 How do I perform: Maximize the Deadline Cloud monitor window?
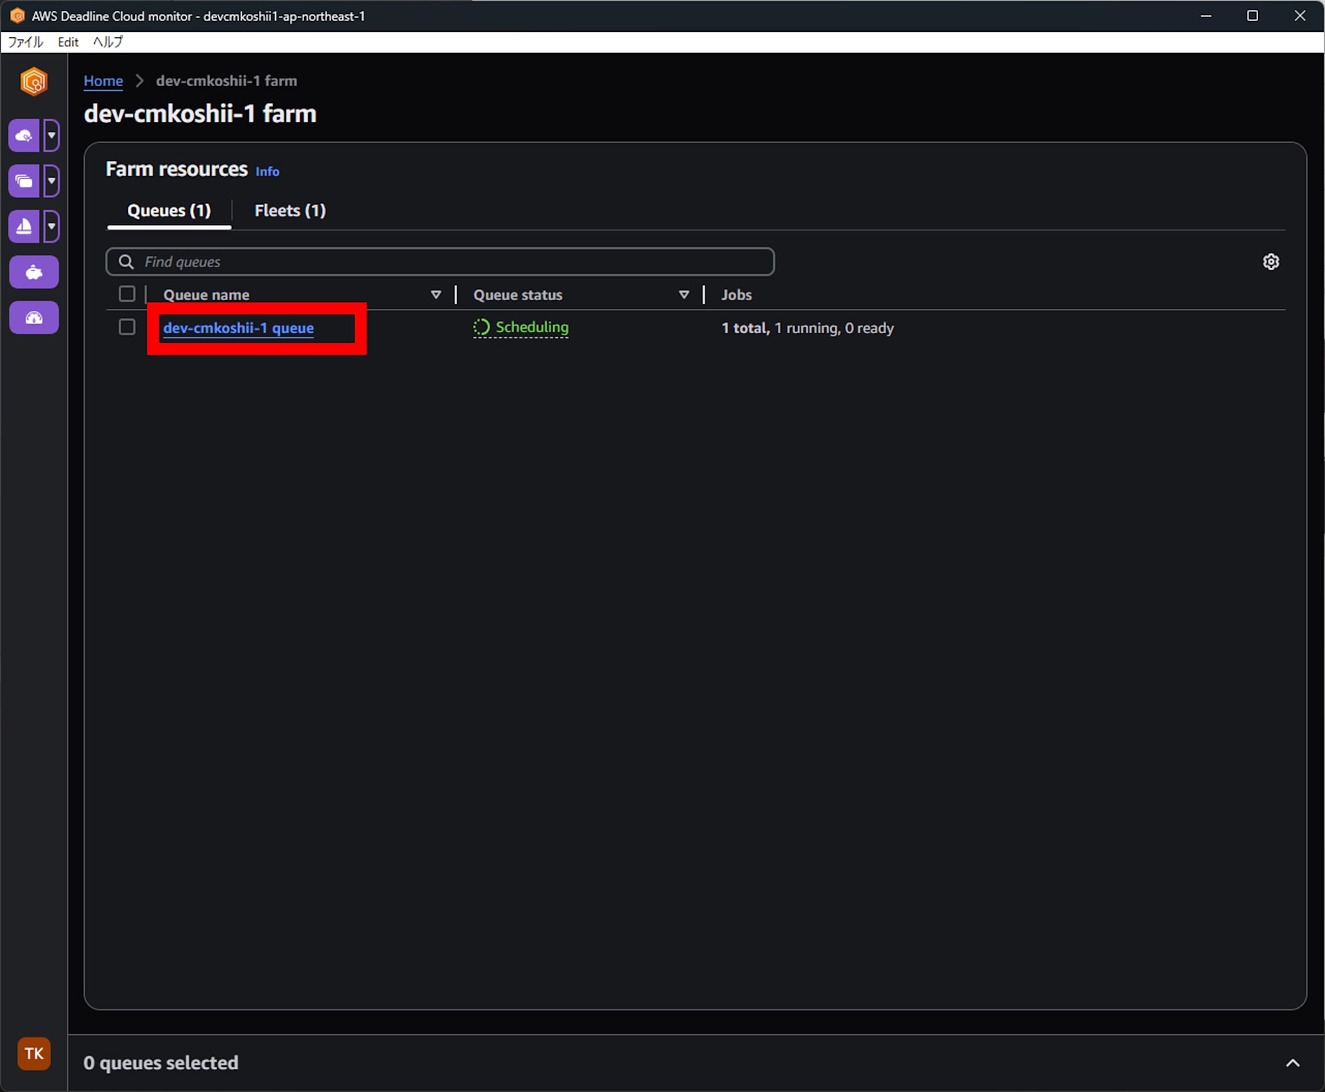click(1252, 16)
